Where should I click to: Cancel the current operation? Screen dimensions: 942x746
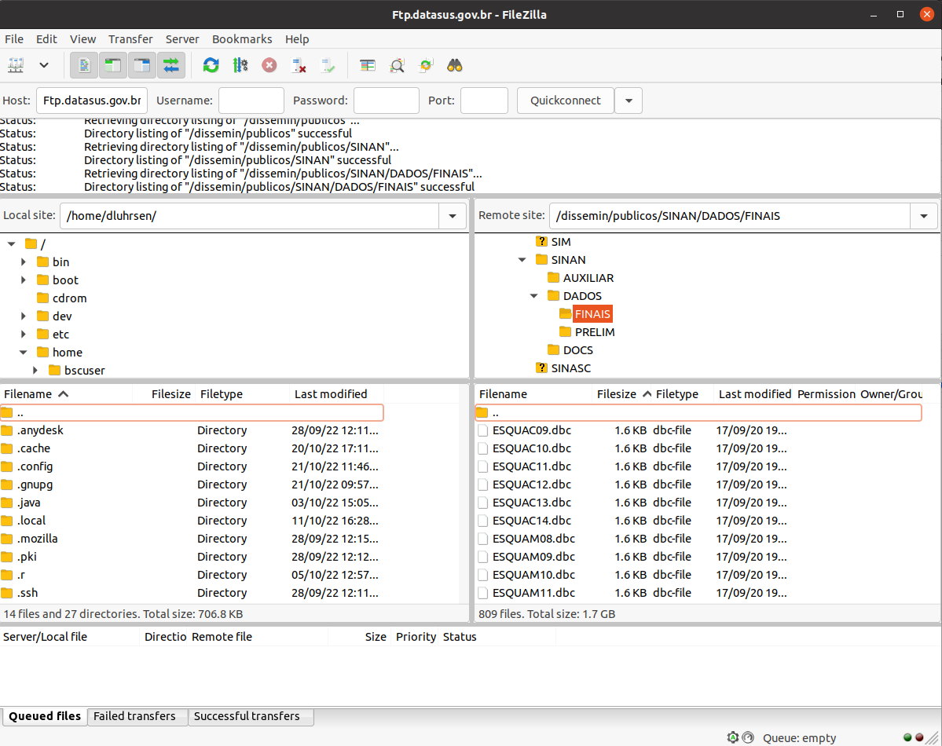269,65
